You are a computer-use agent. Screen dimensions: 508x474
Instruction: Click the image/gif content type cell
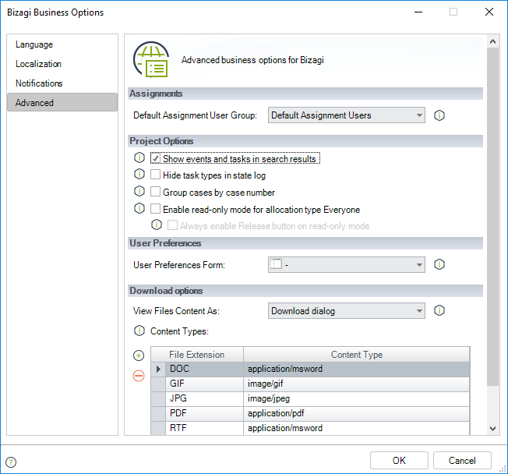(x=357, y=384)
